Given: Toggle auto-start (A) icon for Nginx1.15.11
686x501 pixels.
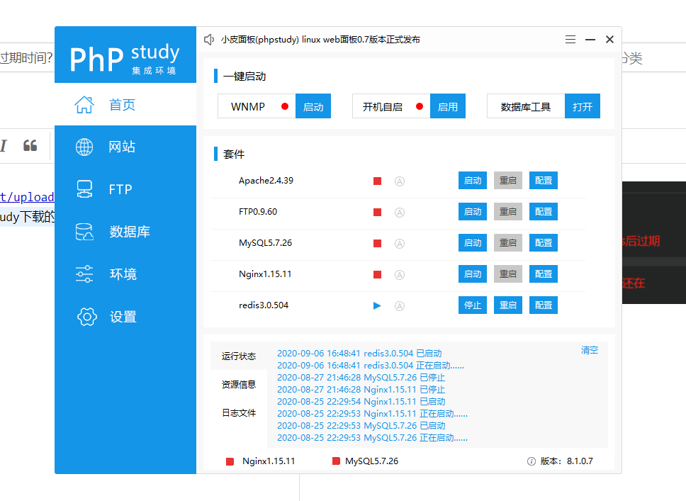Looking at the screenshot, I should (400, 275).
